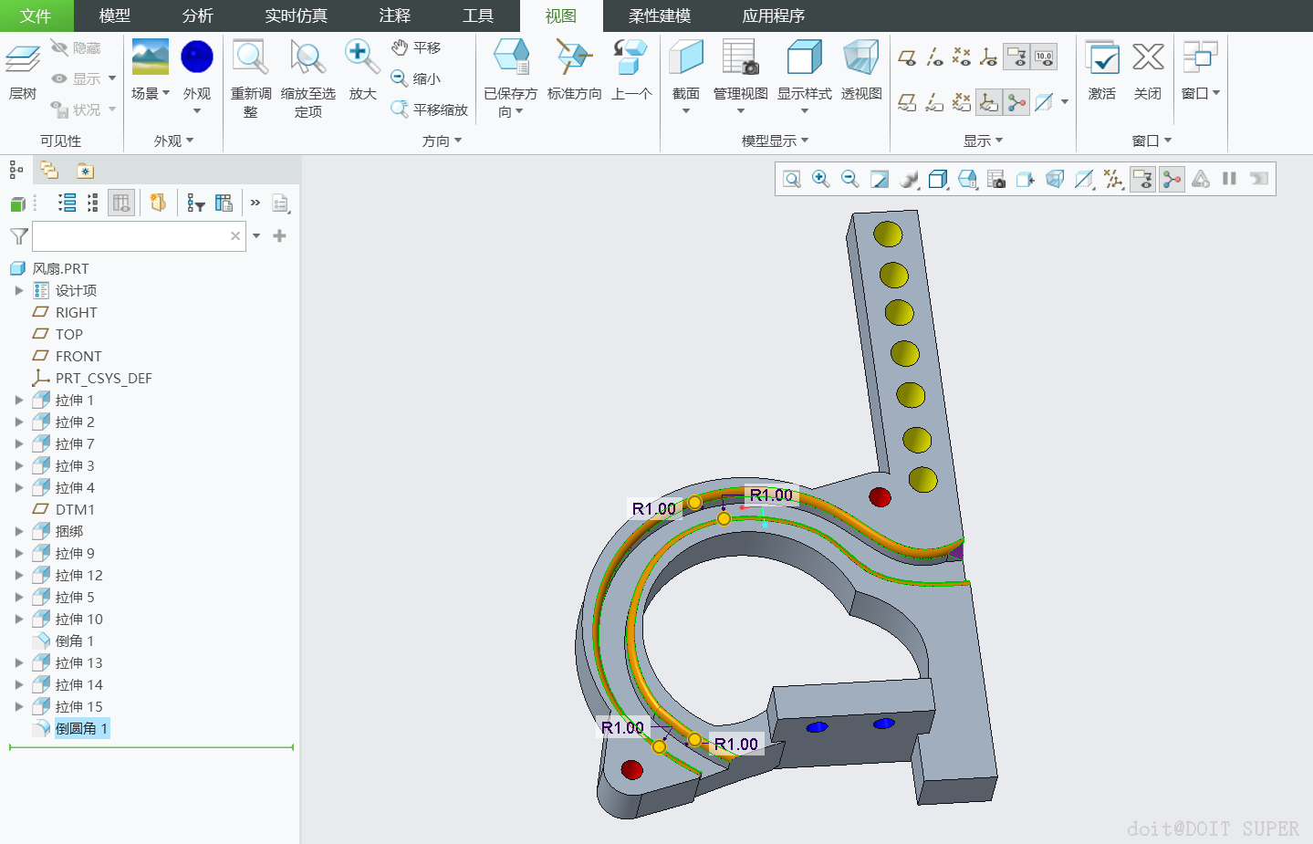Click the 层树 layer tree icon
The width and height of the screenshot is (1313, 844).
point(23,60)
